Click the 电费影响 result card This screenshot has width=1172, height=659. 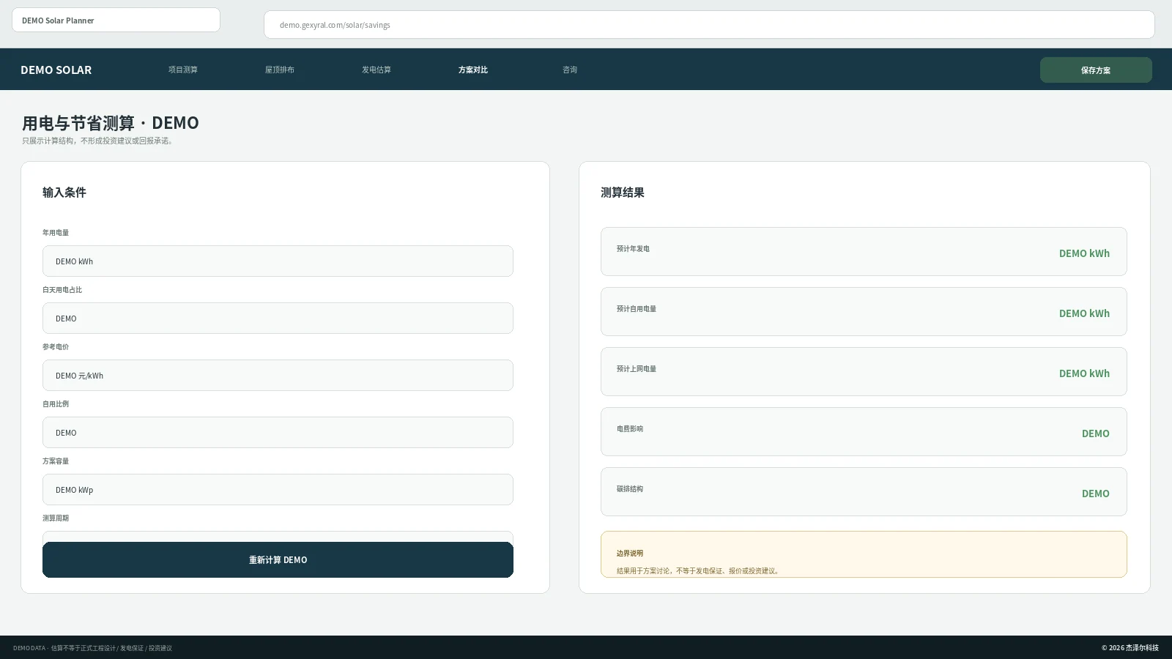[x=864, y=432]
